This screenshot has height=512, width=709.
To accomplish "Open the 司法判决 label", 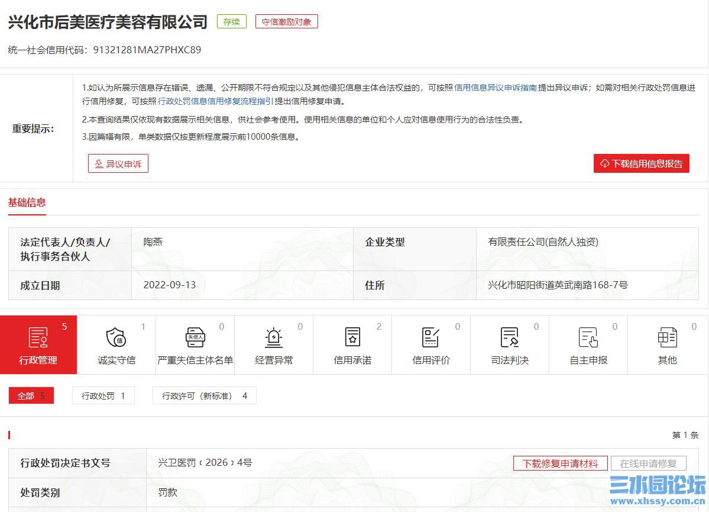I will click(x=510, y=360).
